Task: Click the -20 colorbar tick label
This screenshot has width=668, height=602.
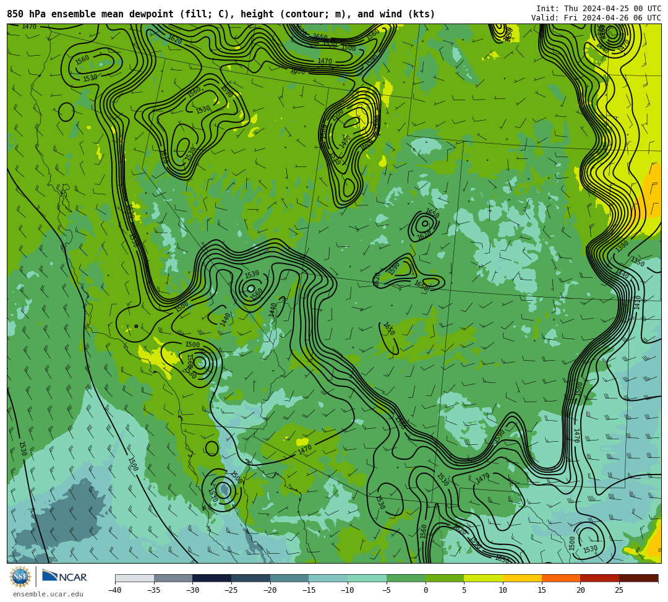Action: (270, 590)
